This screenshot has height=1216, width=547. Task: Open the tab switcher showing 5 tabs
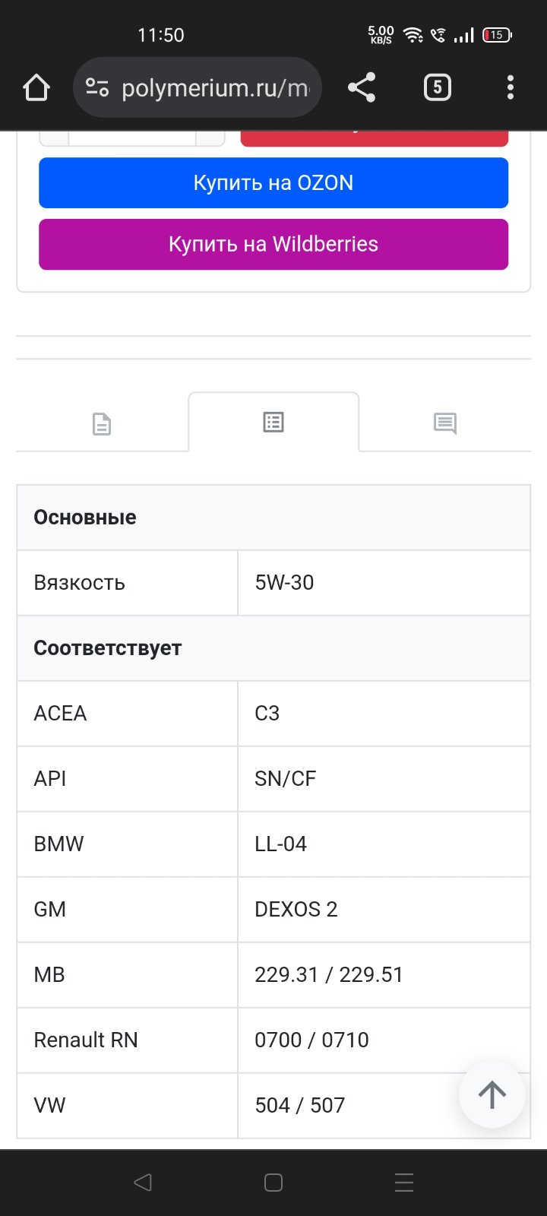coord(437,88)
